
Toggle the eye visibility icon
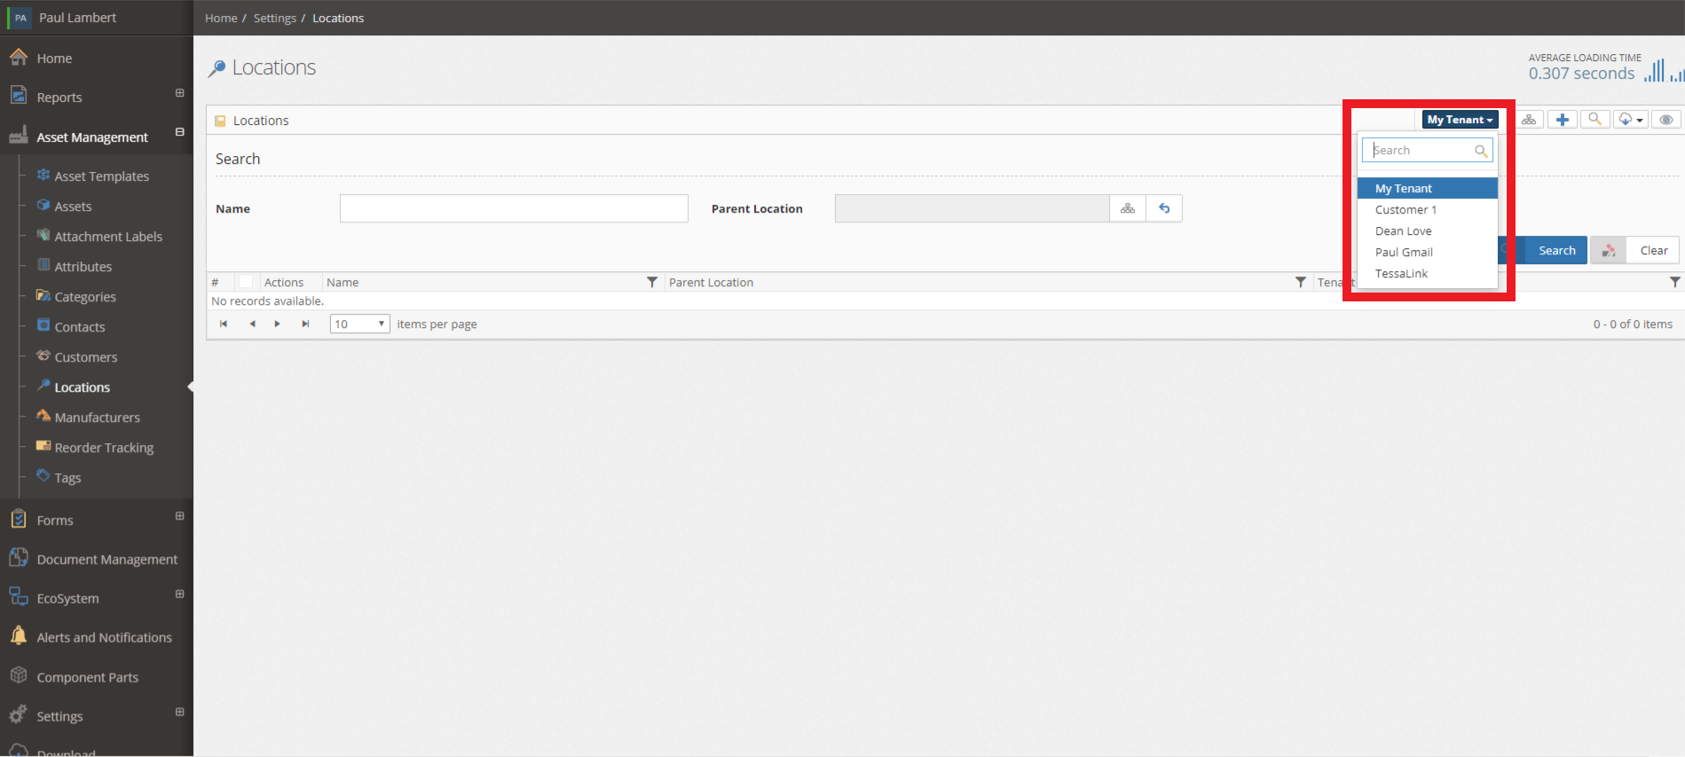pyautogui.click(x=1666, y=120)
